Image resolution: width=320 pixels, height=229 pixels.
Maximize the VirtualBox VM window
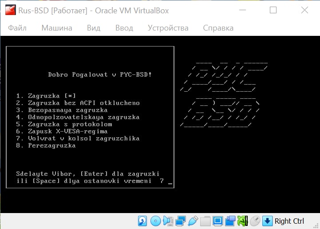pos(273,10)
